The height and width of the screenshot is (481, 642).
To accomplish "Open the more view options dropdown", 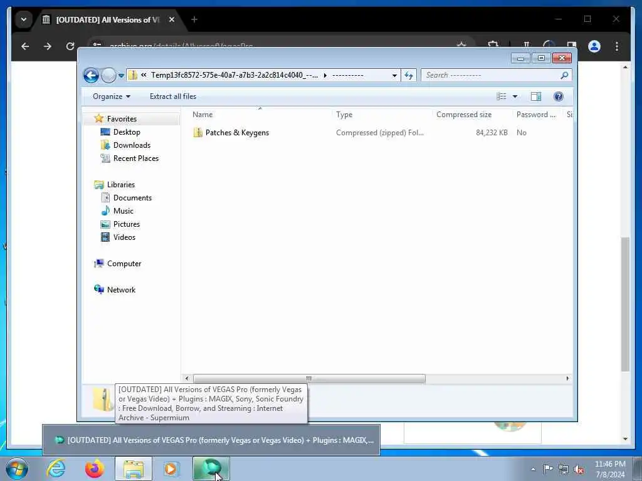I will pyautogui.click(x=515, y=96).
